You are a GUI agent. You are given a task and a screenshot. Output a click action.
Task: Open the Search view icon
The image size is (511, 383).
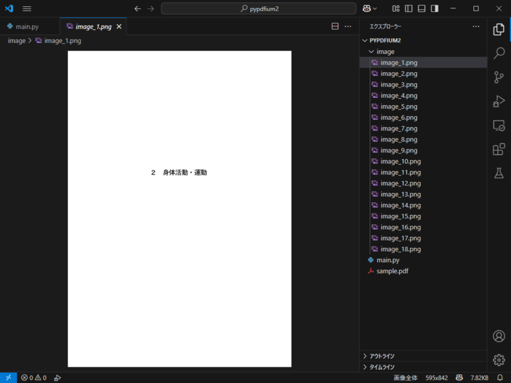[x=499, y=53]
